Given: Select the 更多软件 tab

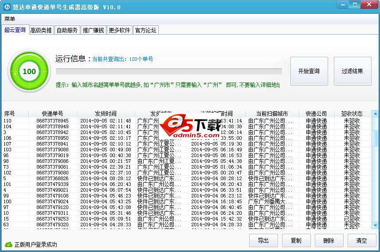Looking at the screenshot, I should coord(119,30).
